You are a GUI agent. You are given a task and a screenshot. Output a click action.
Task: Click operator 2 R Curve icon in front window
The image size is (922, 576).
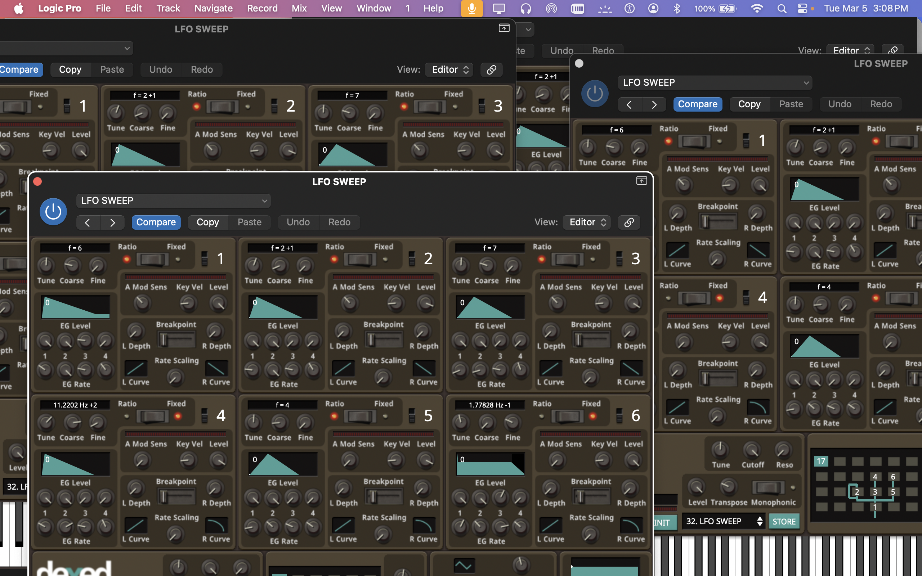(424, 369)
